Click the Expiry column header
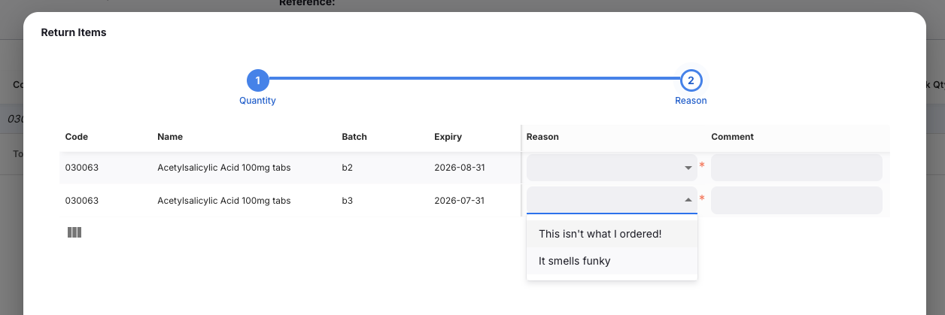Image resolution: width=945 pixels, height=315 pixels. 448,137
